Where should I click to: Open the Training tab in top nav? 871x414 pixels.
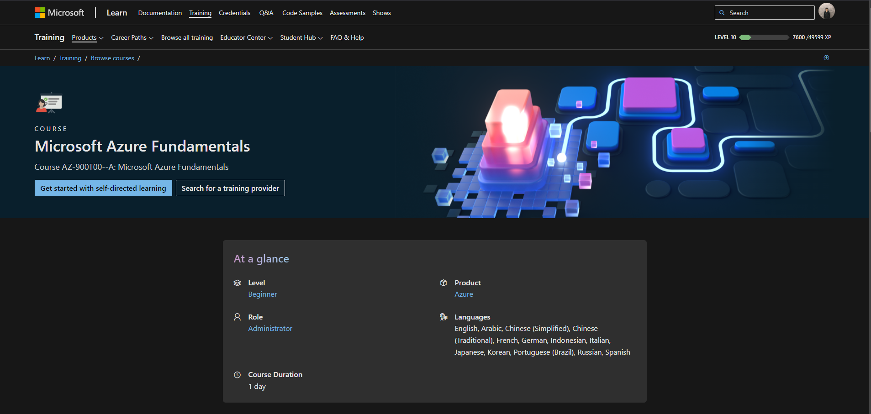click(x=200, y=13)
